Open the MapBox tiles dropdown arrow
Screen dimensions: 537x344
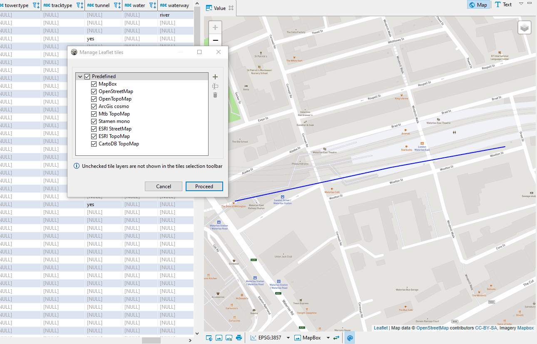tap(328, 338)
